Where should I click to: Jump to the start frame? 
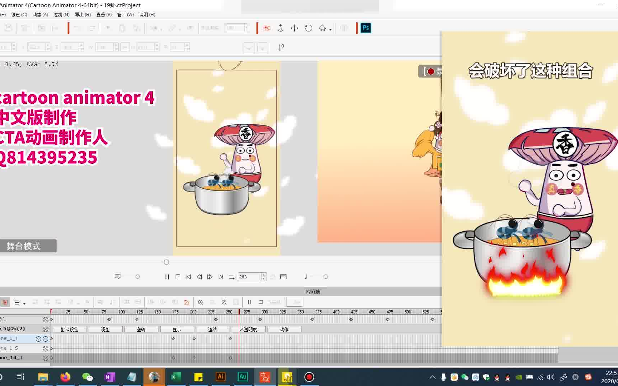point(188,277)
